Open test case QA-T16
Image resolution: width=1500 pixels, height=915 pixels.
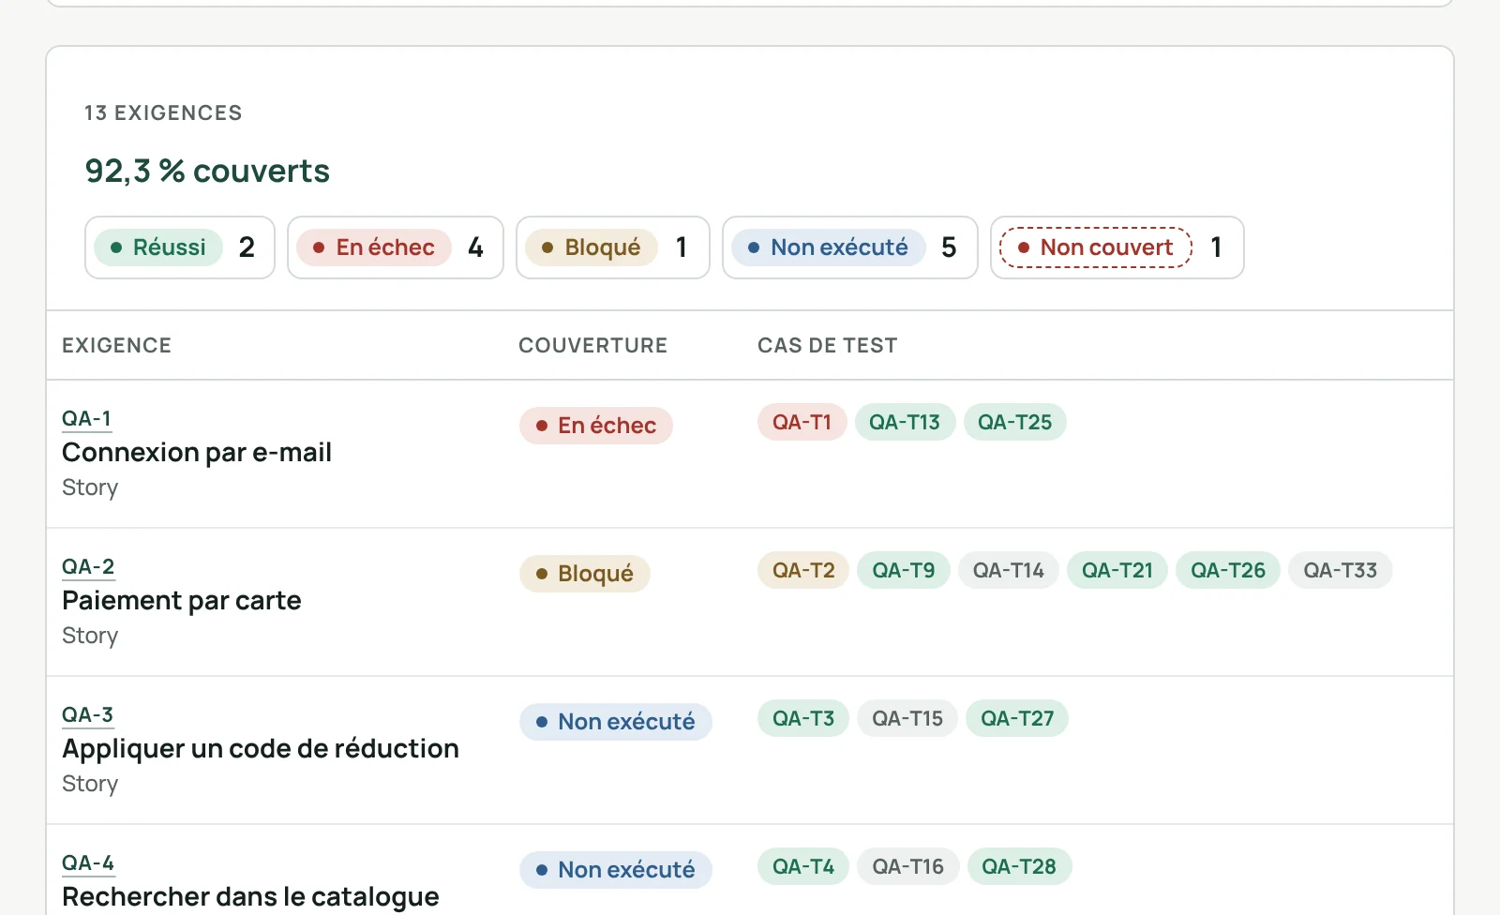[908, 866]
